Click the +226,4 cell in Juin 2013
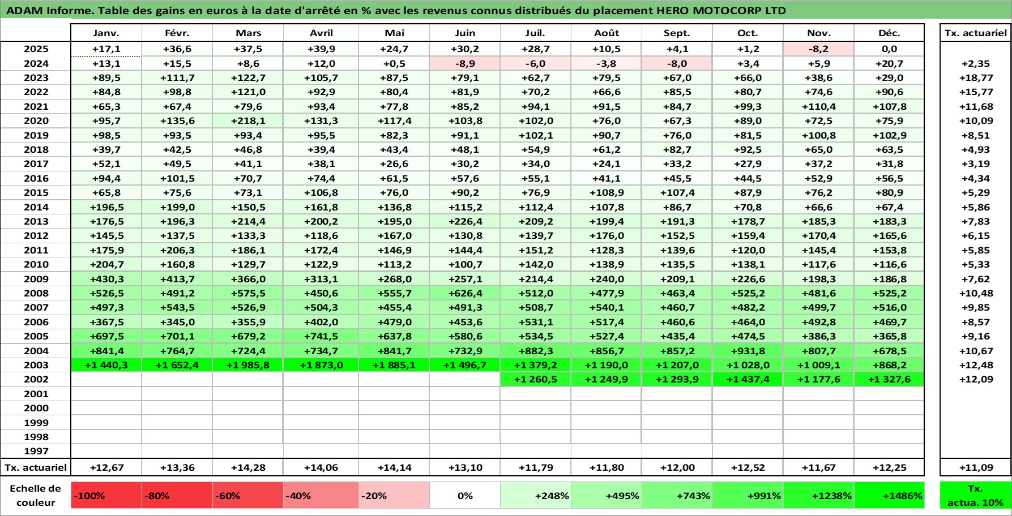This screenshot has width=1012, height=516. (x=465, y=221)
